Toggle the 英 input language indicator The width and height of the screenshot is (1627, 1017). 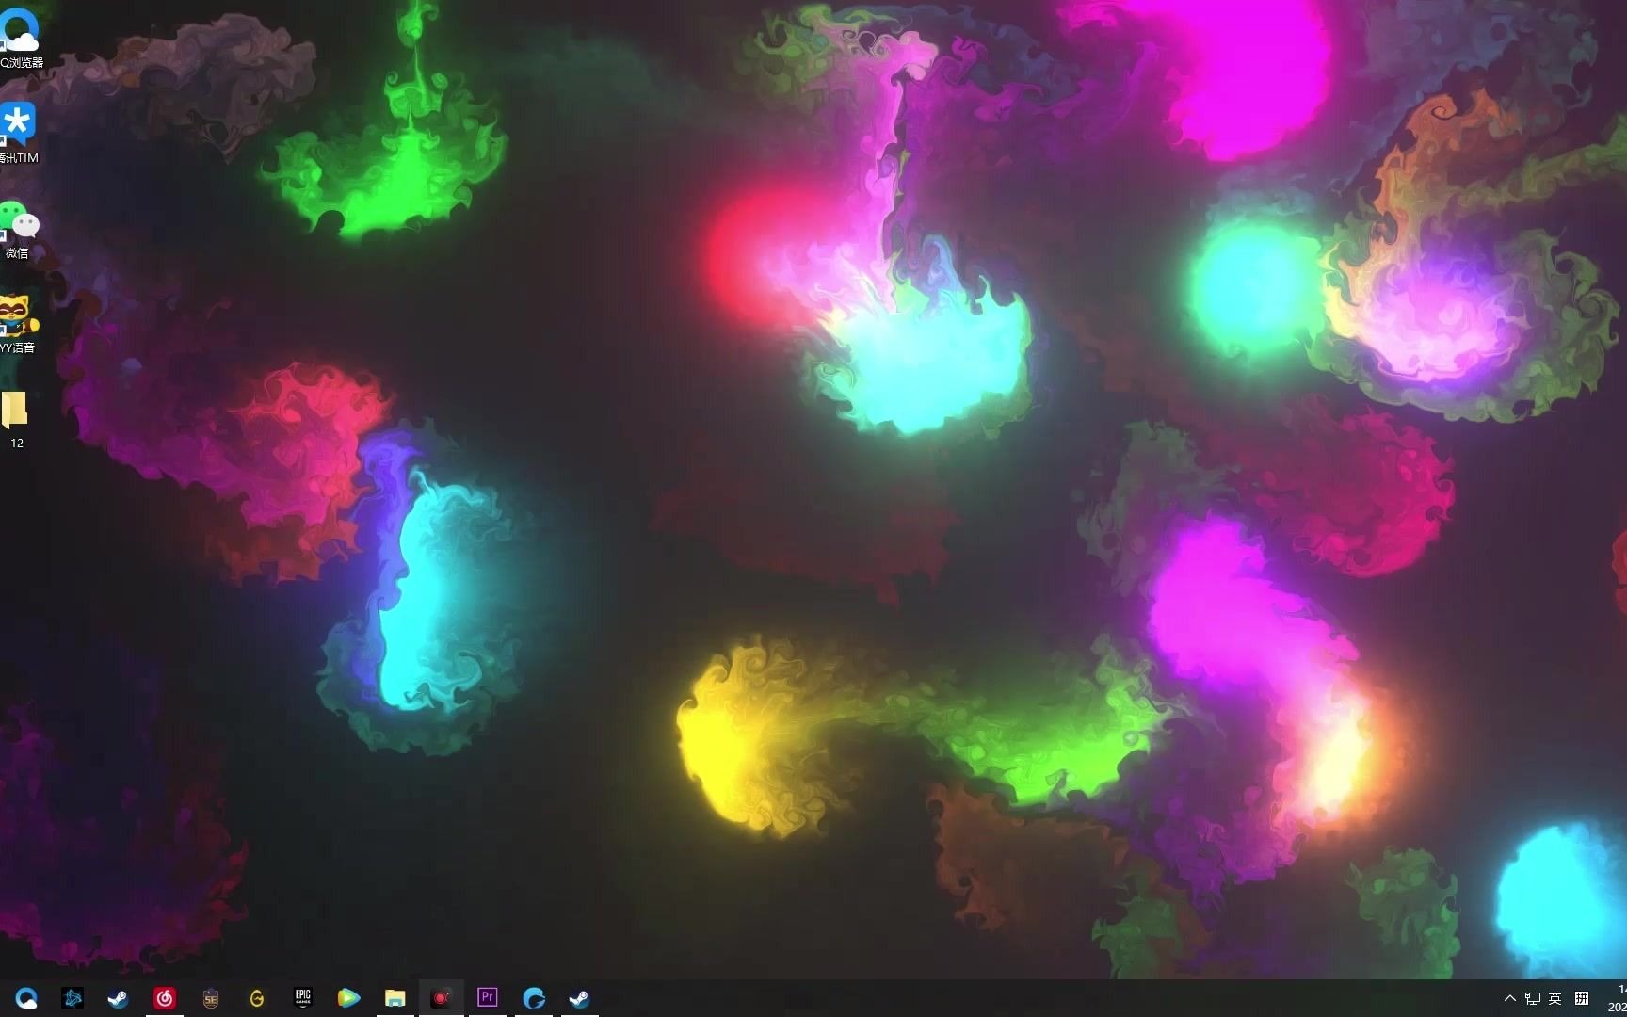click(x=1555, y=998)
